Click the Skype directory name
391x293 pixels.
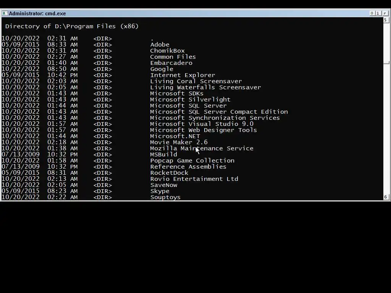[160, 191]
